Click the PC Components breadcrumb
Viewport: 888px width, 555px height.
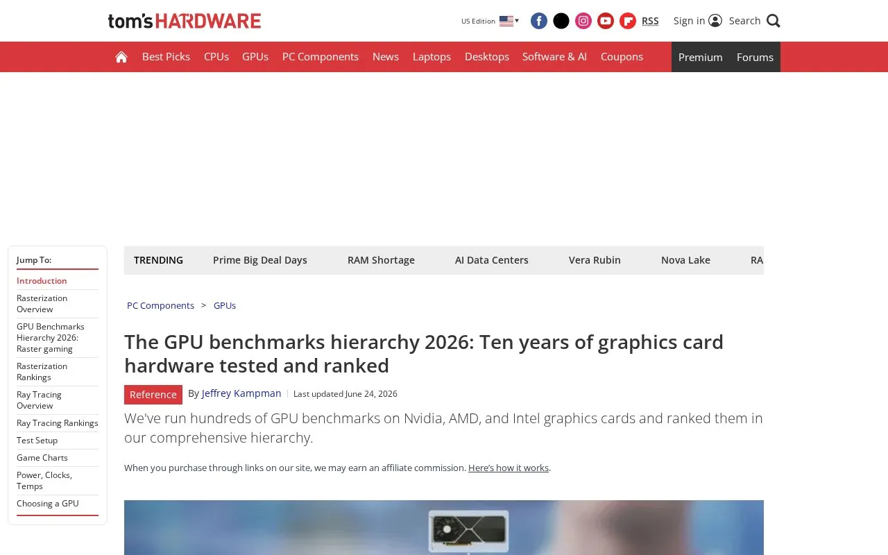[x=160, y=305]
